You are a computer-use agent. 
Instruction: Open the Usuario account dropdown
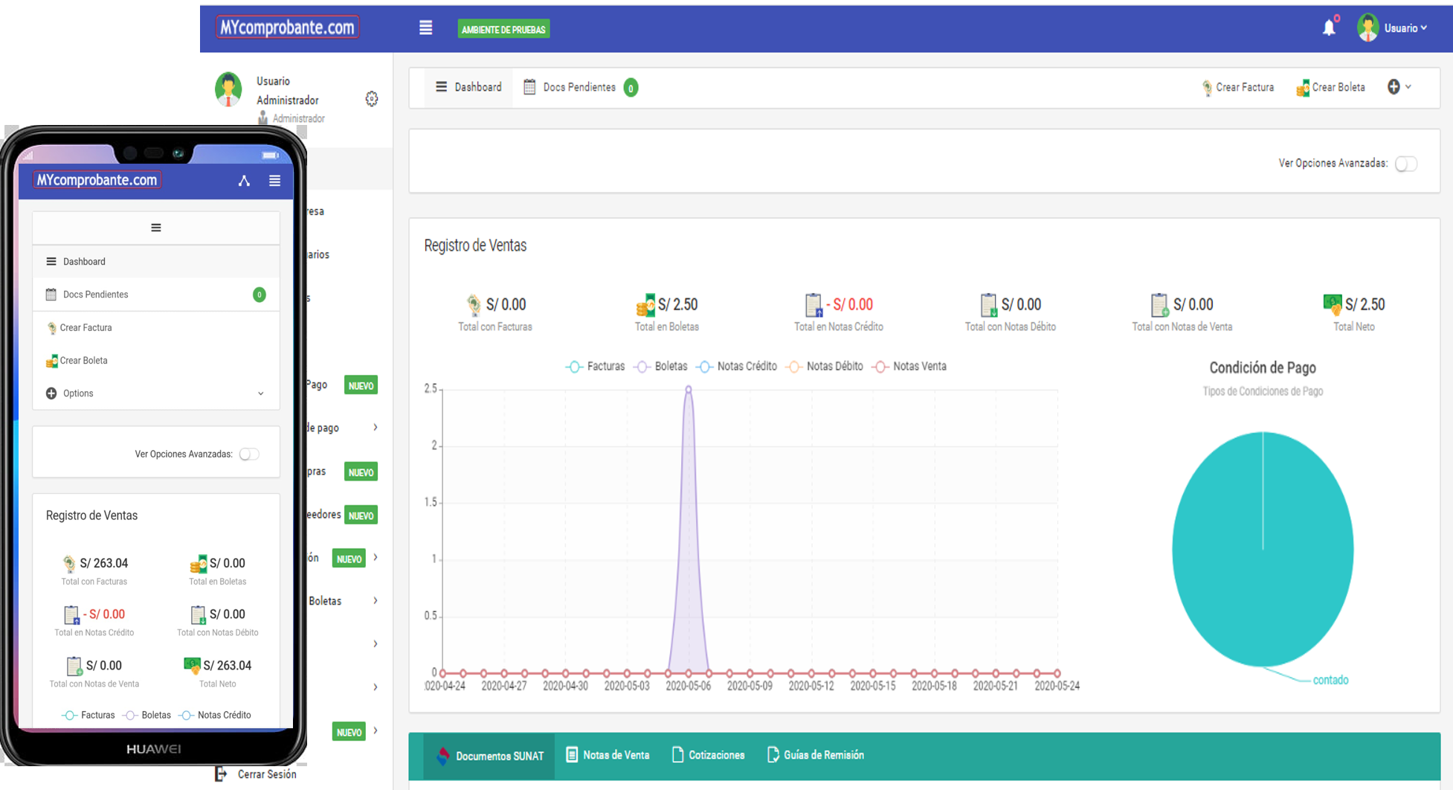click(1405, 28)
